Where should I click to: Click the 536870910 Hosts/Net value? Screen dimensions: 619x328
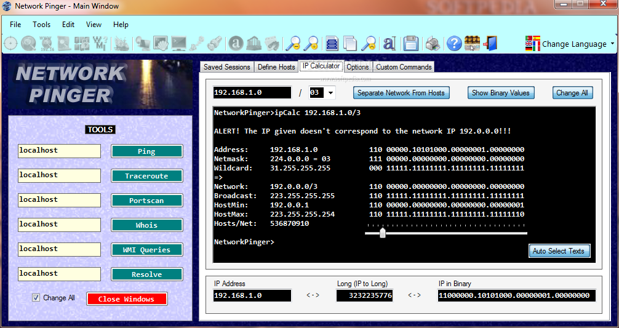pos(289,223)
